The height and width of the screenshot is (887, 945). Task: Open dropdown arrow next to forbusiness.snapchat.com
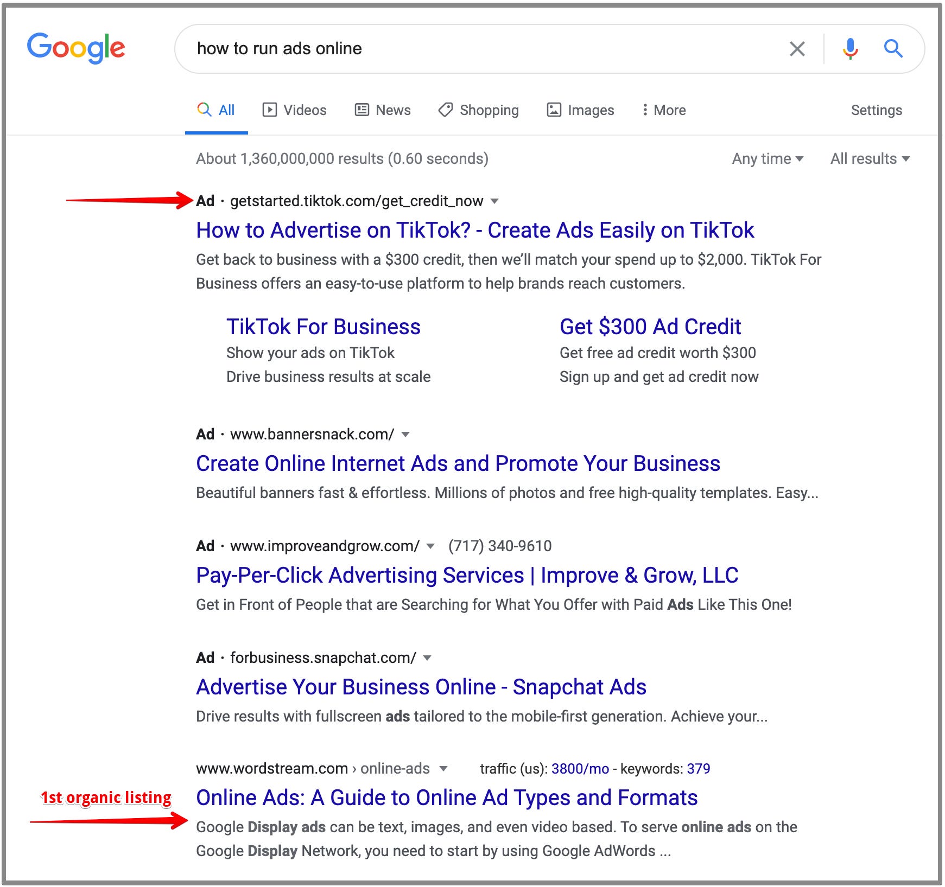pyautogui.click(x=427, y=658)
